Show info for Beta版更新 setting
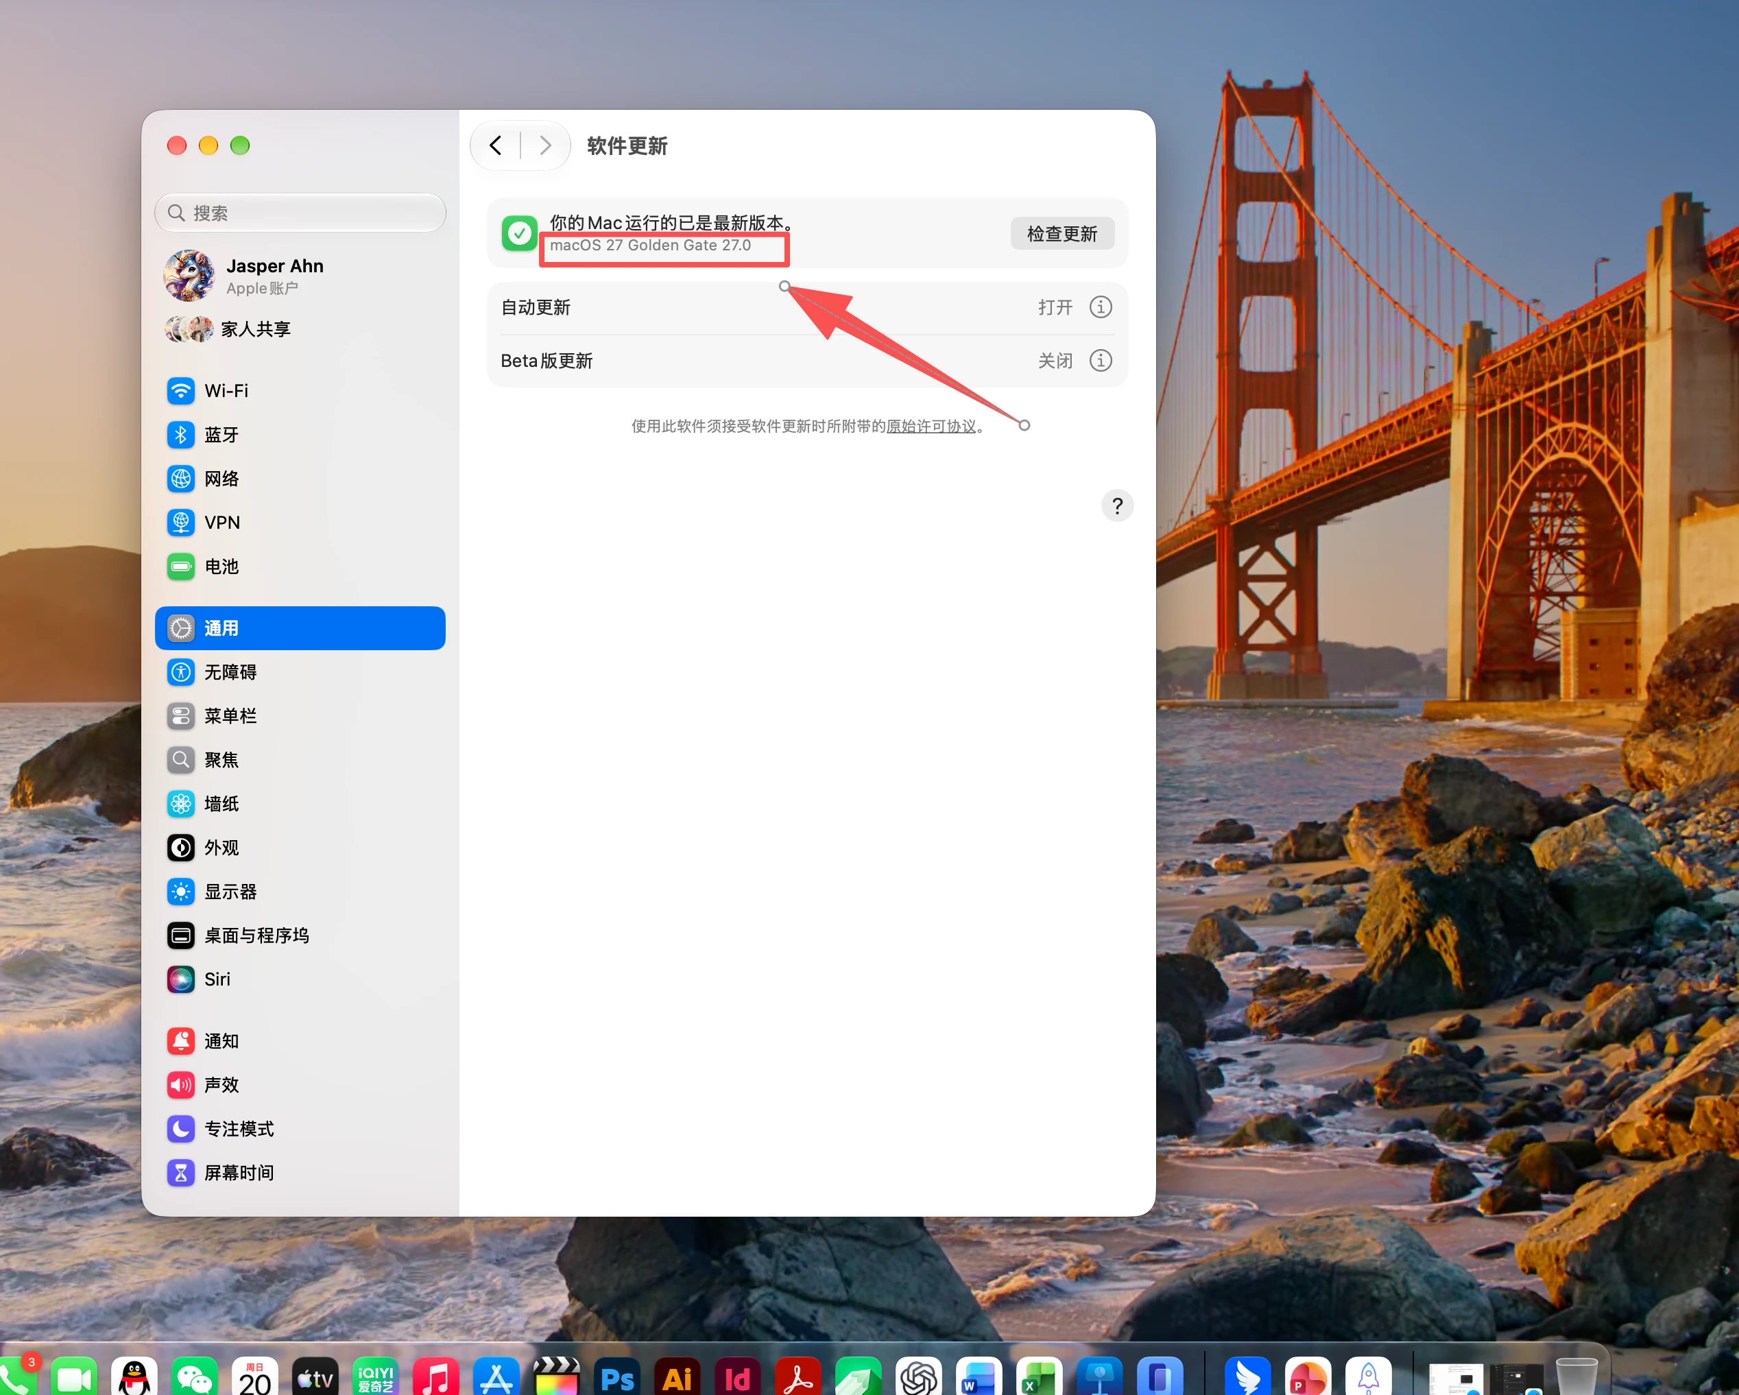The image size is (1739, 1395). (1100, 361)
